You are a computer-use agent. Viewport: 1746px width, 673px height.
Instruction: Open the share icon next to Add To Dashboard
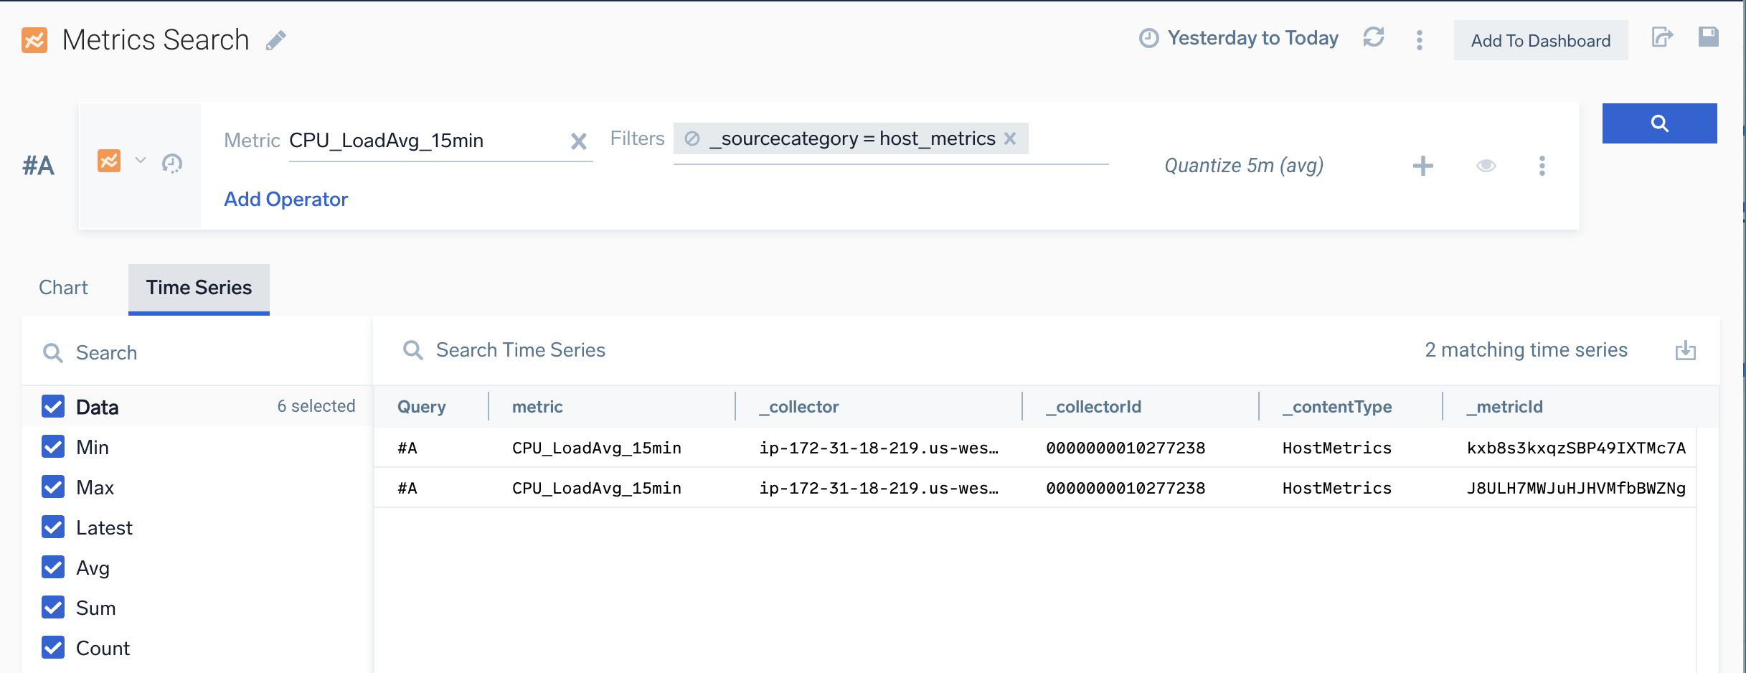[1664, 38]
